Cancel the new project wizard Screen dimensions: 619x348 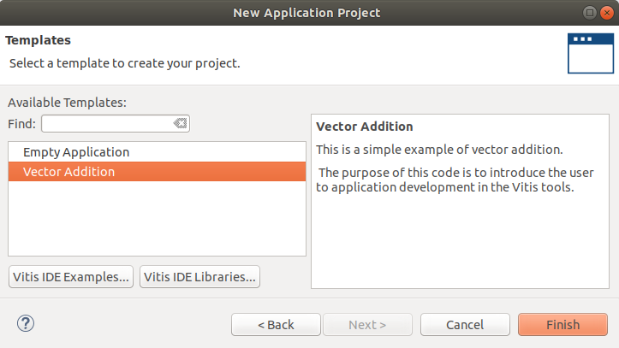pos(465,325)
